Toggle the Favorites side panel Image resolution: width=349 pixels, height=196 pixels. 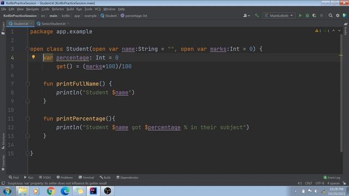point(3,163)
